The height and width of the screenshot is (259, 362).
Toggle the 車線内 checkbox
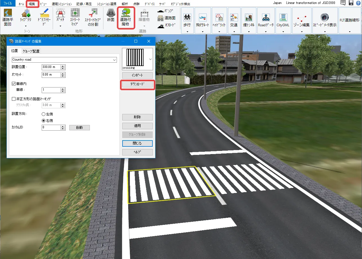(14, 84)
